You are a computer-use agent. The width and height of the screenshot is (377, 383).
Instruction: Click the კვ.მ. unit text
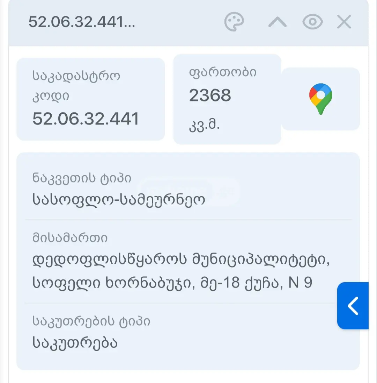tap(204, 126)
